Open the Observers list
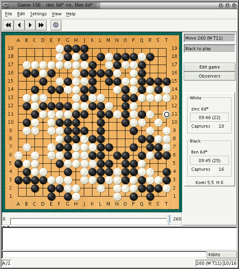This screenshot has width=239, height=269. coord(209,76)
